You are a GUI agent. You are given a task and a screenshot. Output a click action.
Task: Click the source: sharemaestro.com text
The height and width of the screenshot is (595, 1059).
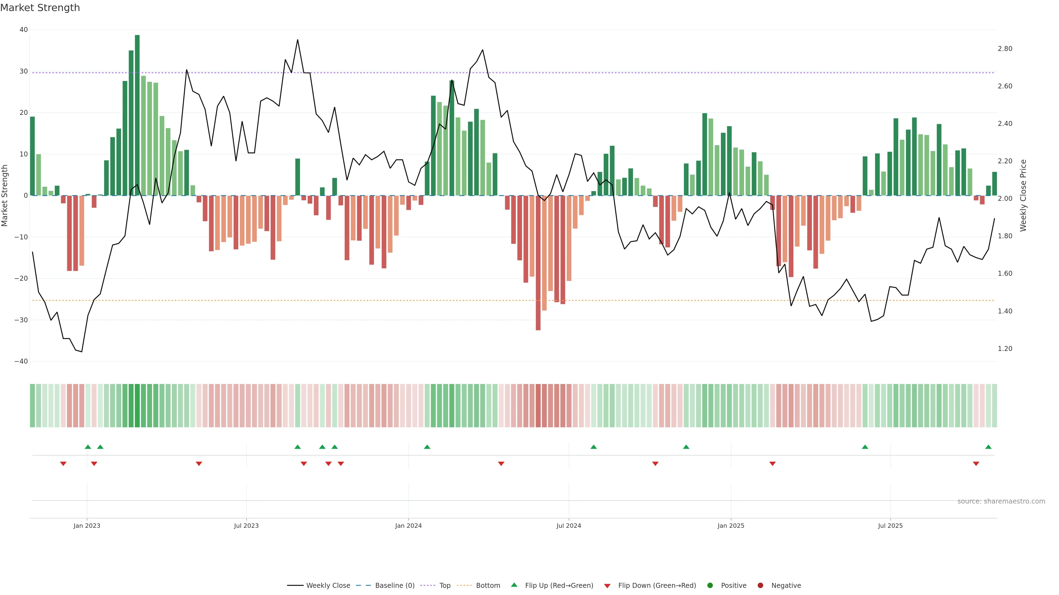pos(1001,501)
